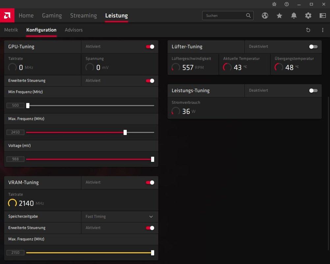
Task: Click the Voltage 988 value box
Action: [15, 159]
